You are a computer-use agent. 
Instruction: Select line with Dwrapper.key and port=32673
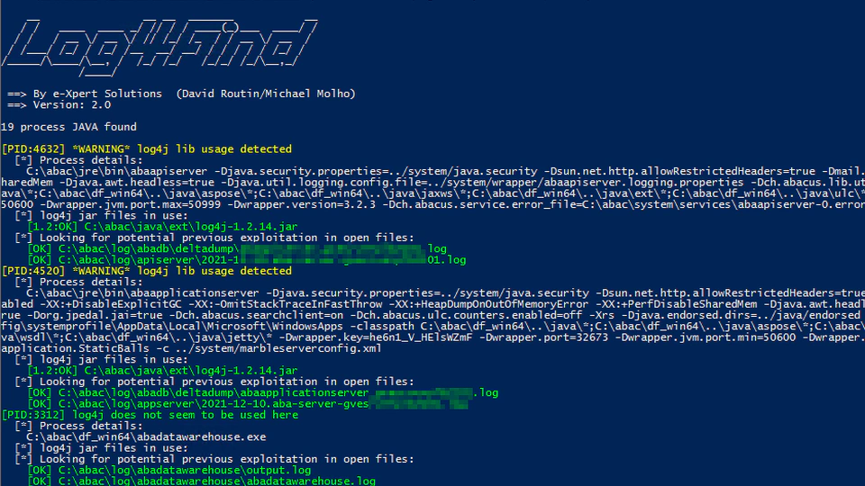pos(432,337)
